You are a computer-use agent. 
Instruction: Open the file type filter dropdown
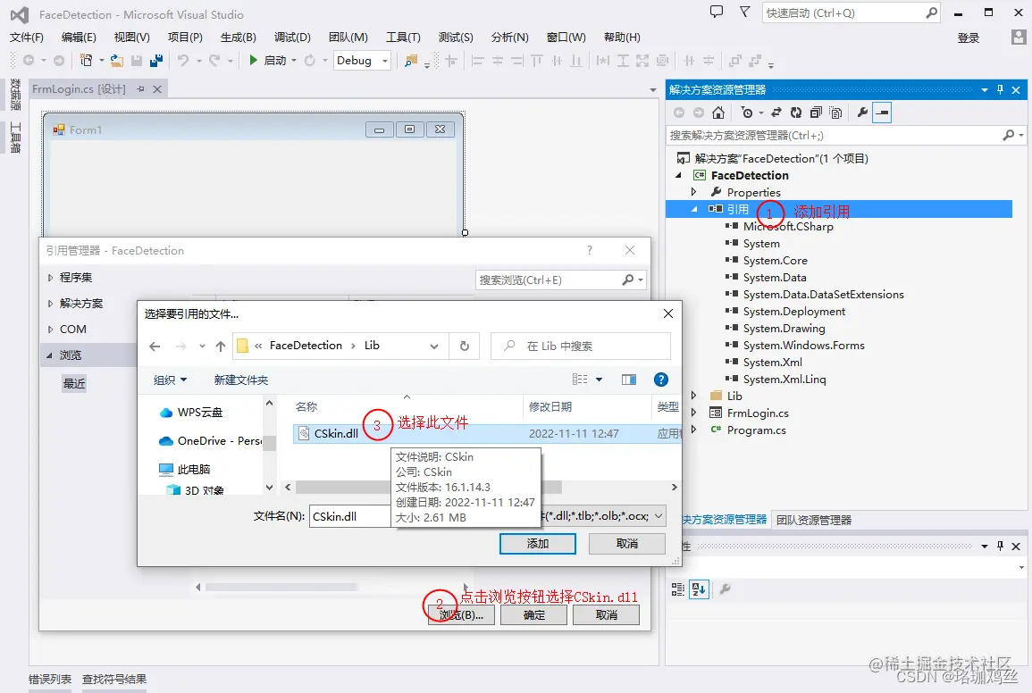tap(659, 516)
